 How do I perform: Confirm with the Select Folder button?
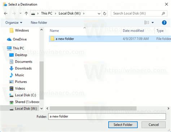pos(123,125)
